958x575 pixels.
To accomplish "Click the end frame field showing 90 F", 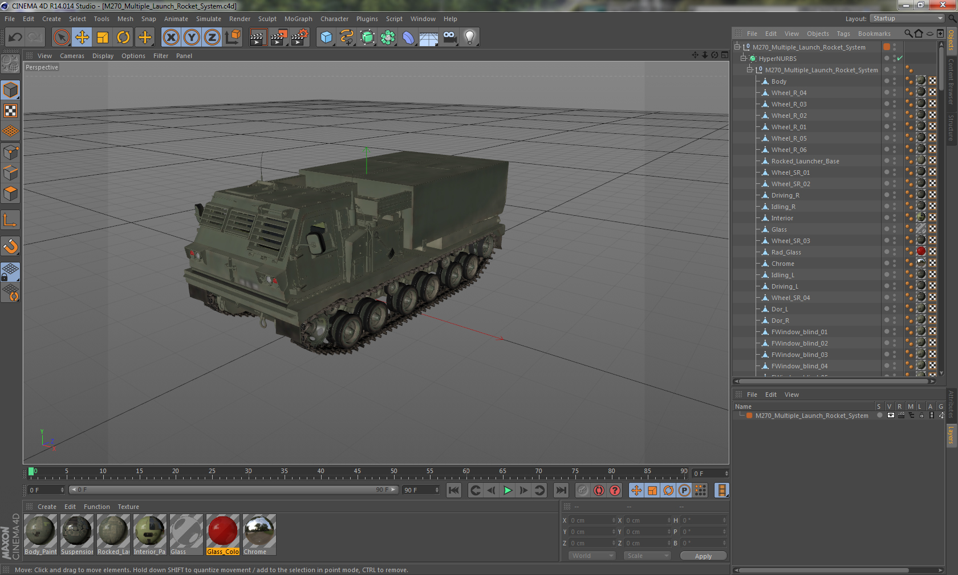I will [421, 490].
